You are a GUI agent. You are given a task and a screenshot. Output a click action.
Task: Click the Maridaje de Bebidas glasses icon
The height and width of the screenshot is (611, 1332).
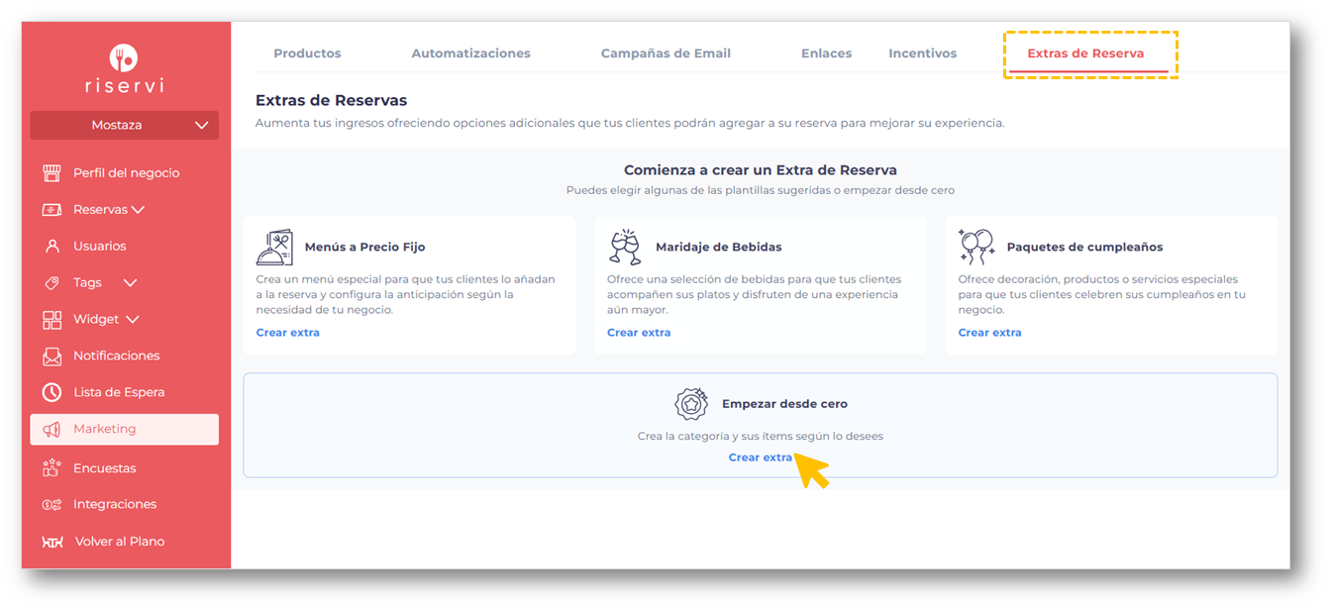pyautogui.click(x=625, y=248)
